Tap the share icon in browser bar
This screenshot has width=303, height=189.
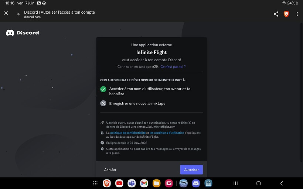tap(276, 14)
